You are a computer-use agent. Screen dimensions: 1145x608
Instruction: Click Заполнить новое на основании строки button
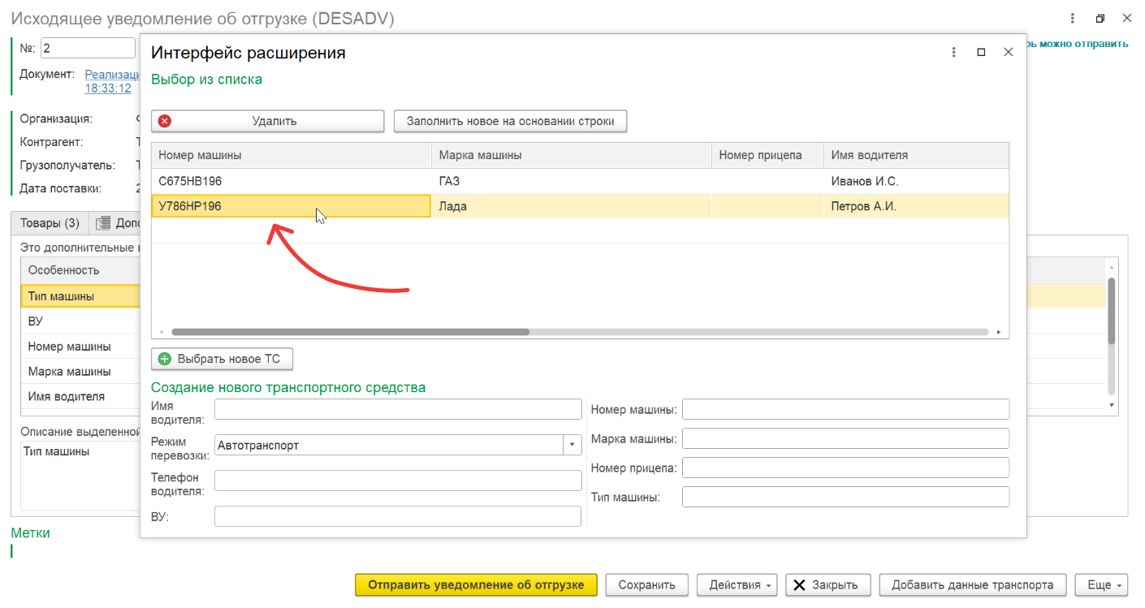(x=511, y=121)
